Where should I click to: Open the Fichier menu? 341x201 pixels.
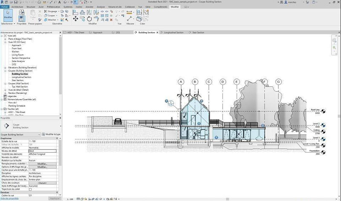coord(5,7)
